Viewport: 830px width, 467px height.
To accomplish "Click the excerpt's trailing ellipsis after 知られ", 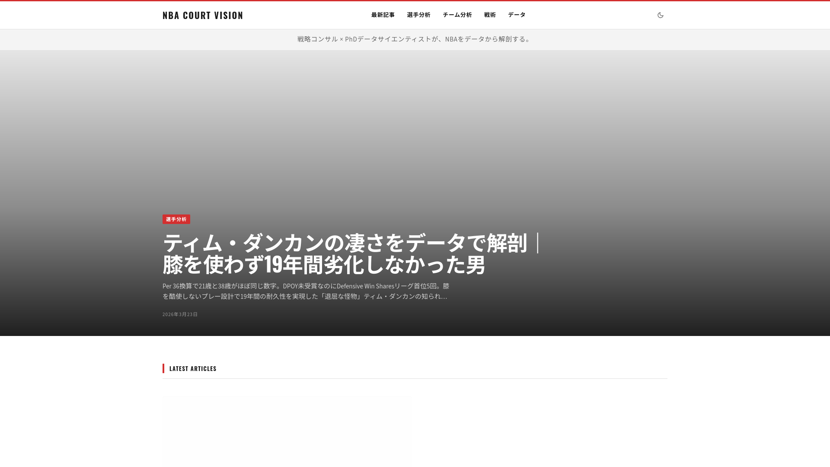I will click(444, 297).
